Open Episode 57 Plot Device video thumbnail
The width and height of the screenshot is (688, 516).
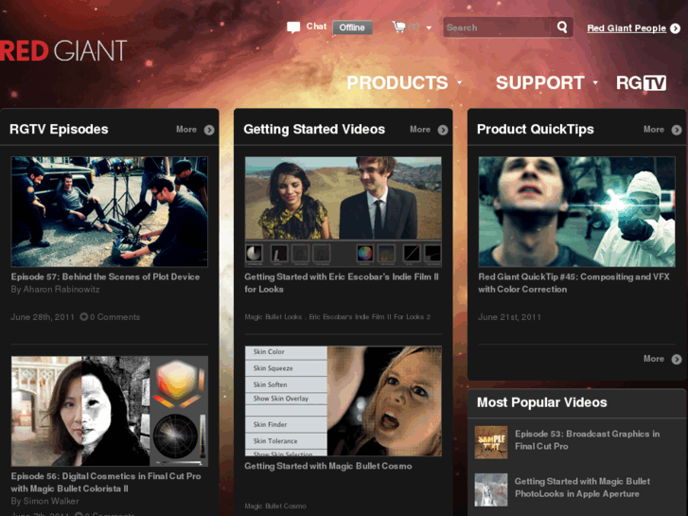(109, 212)
